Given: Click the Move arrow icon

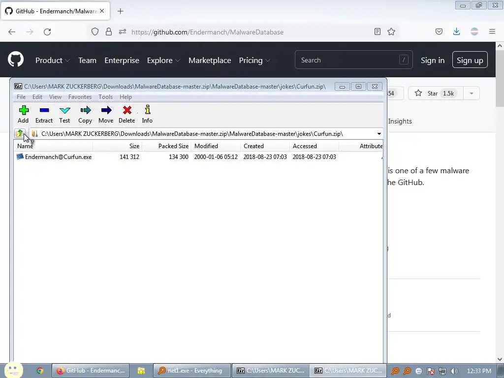Looking at the screenshot, I should 106,114.
